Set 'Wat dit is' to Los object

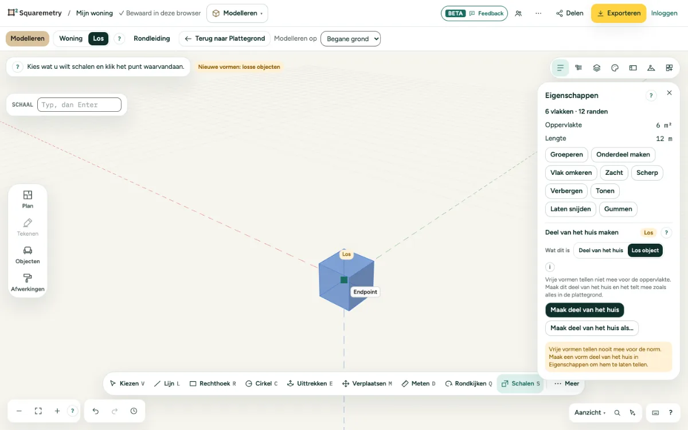click(646, 251)
